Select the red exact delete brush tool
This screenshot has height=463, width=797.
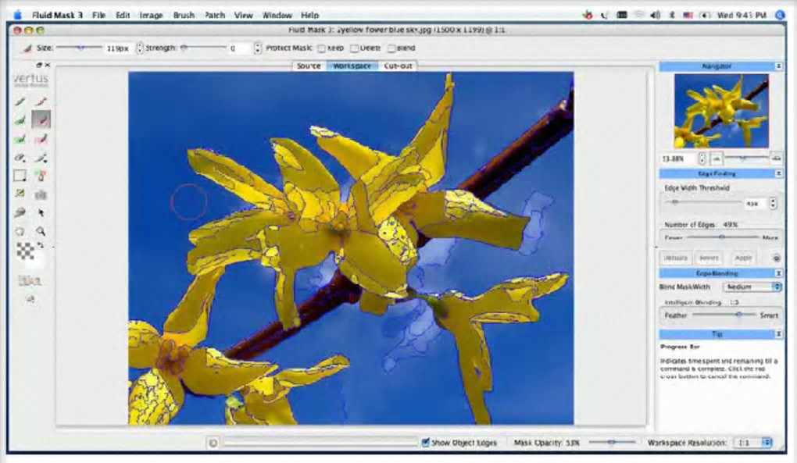[x=41, y=102]
